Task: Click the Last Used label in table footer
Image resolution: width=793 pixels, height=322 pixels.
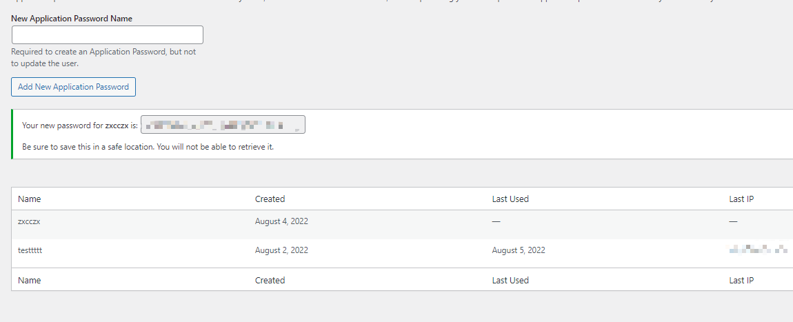Action: click(x=510, y=281)
